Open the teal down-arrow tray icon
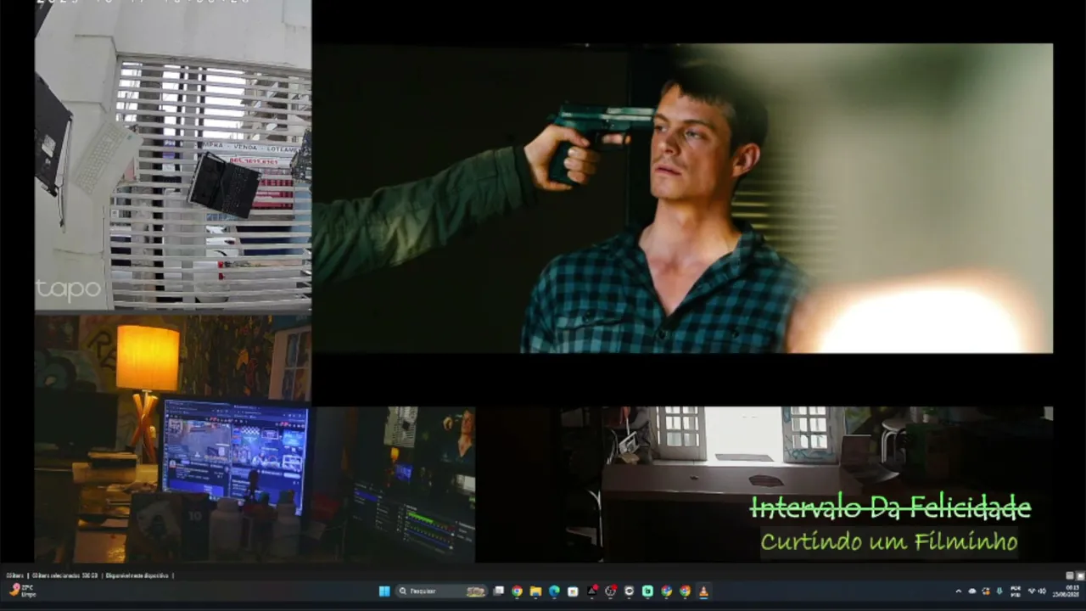The image size is (1086, 611). [x=999, y=591]
